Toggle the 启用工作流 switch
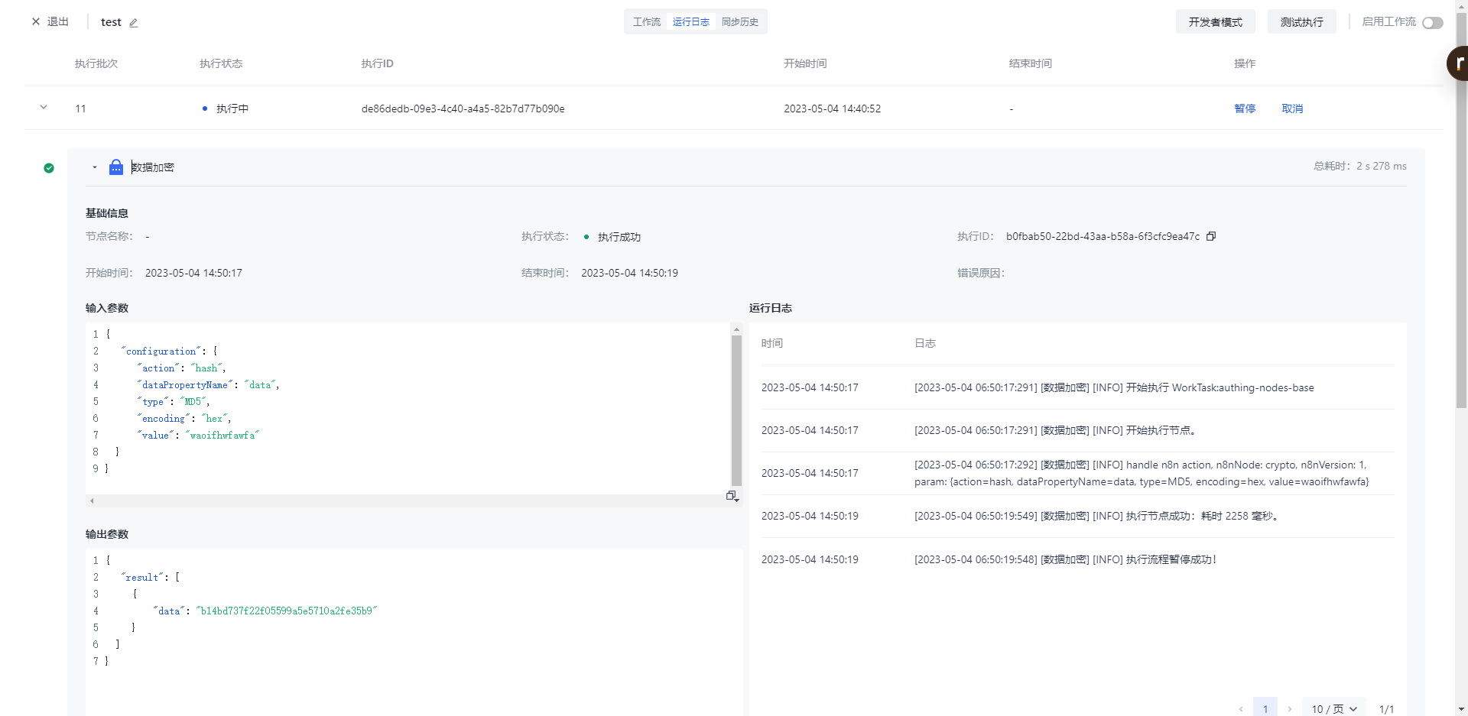Screen dimensions: 1468x716 [1432, 23]
